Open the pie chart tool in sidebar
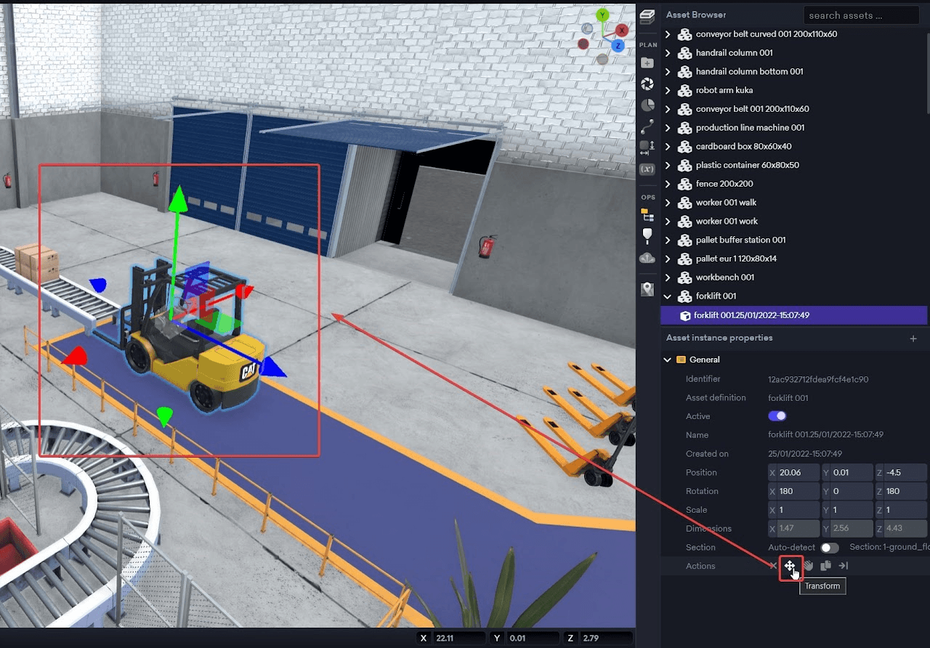This screenshot has width=930, height=648. [x=647, y=105]
